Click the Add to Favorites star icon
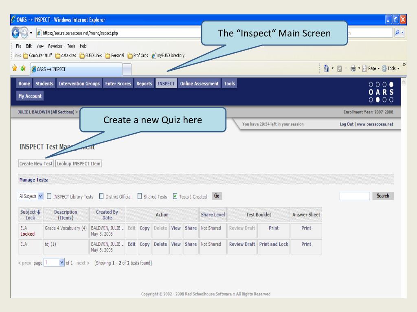 pyautogui.click(x=23, y=68)
